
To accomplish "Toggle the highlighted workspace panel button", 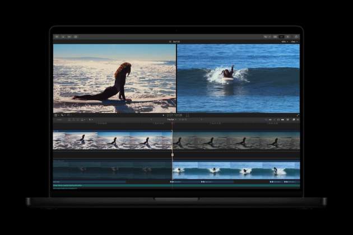I will tap(281, 37).
